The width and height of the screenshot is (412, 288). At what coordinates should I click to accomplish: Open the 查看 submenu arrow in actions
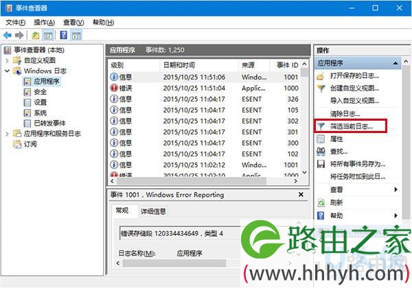coord(396,189)
